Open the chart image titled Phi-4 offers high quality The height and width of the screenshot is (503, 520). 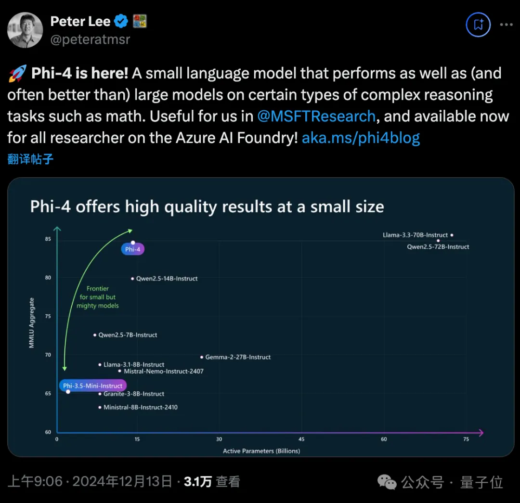pyautogui.click(x=260, y=317)
